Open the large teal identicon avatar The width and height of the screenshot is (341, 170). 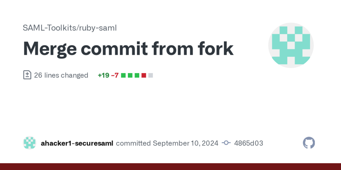(291, 45)
